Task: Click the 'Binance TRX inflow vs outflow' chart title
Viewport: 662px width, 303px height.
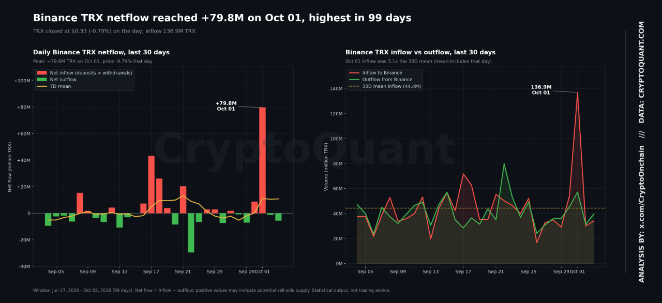Action: [420, 52]
